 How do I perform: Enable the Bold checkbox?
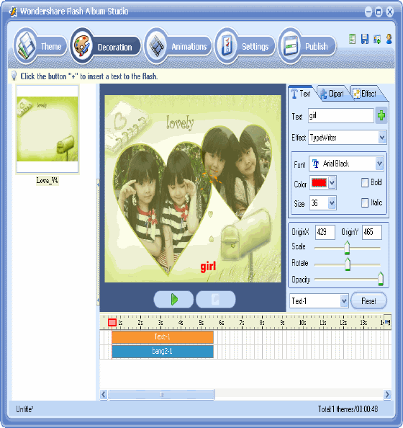pos(365,182)
